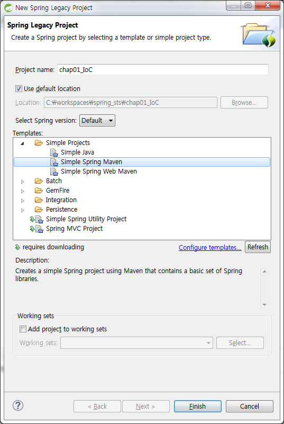Click the Integration folder icon
Image resolution: width=284 pixels, height=424 pixels.
pyautogui.click(x=39, y=200)
